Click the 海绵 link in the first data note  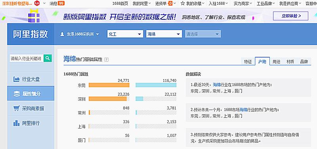pos(217,85)
